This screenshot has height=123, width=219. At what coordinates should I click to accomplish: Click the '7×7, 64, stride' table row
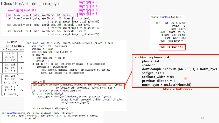(15, 46)
